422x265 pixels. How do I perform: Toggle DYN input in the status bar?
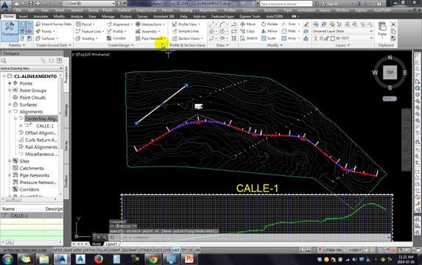(167, 250)
